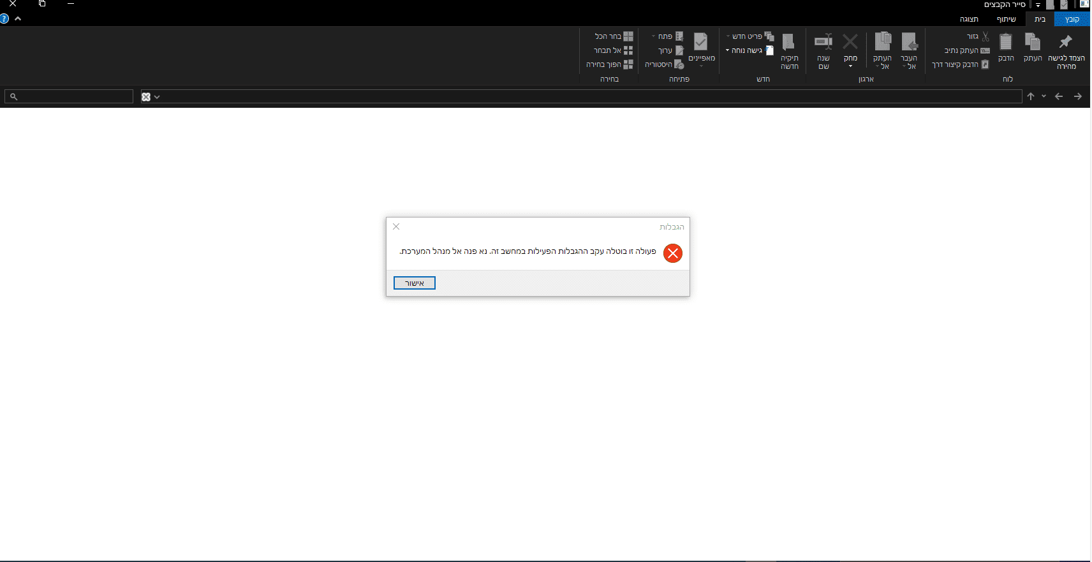Viewport: 1092px width, 562px height.
Task: Click the בחירה selection group label
Action: click(610, 79)
